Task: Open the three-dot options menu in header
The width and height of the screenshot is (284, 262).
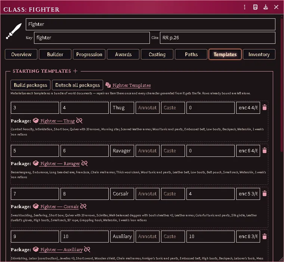Action: point(244,7)
